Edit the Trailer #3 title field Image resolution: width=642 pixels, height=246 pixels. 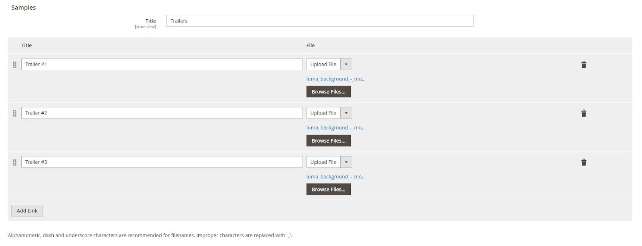[x=162, y=162]
